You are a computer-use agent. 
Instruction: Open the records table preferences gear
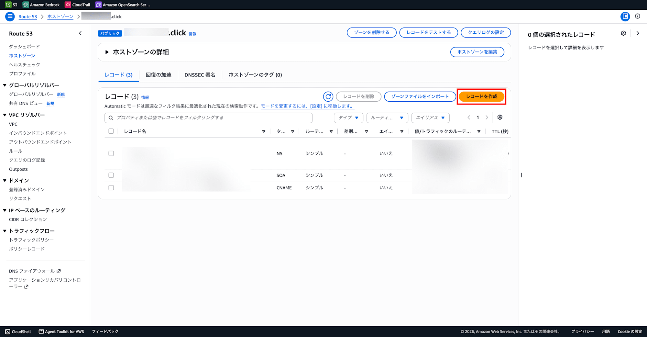point(500,117)
